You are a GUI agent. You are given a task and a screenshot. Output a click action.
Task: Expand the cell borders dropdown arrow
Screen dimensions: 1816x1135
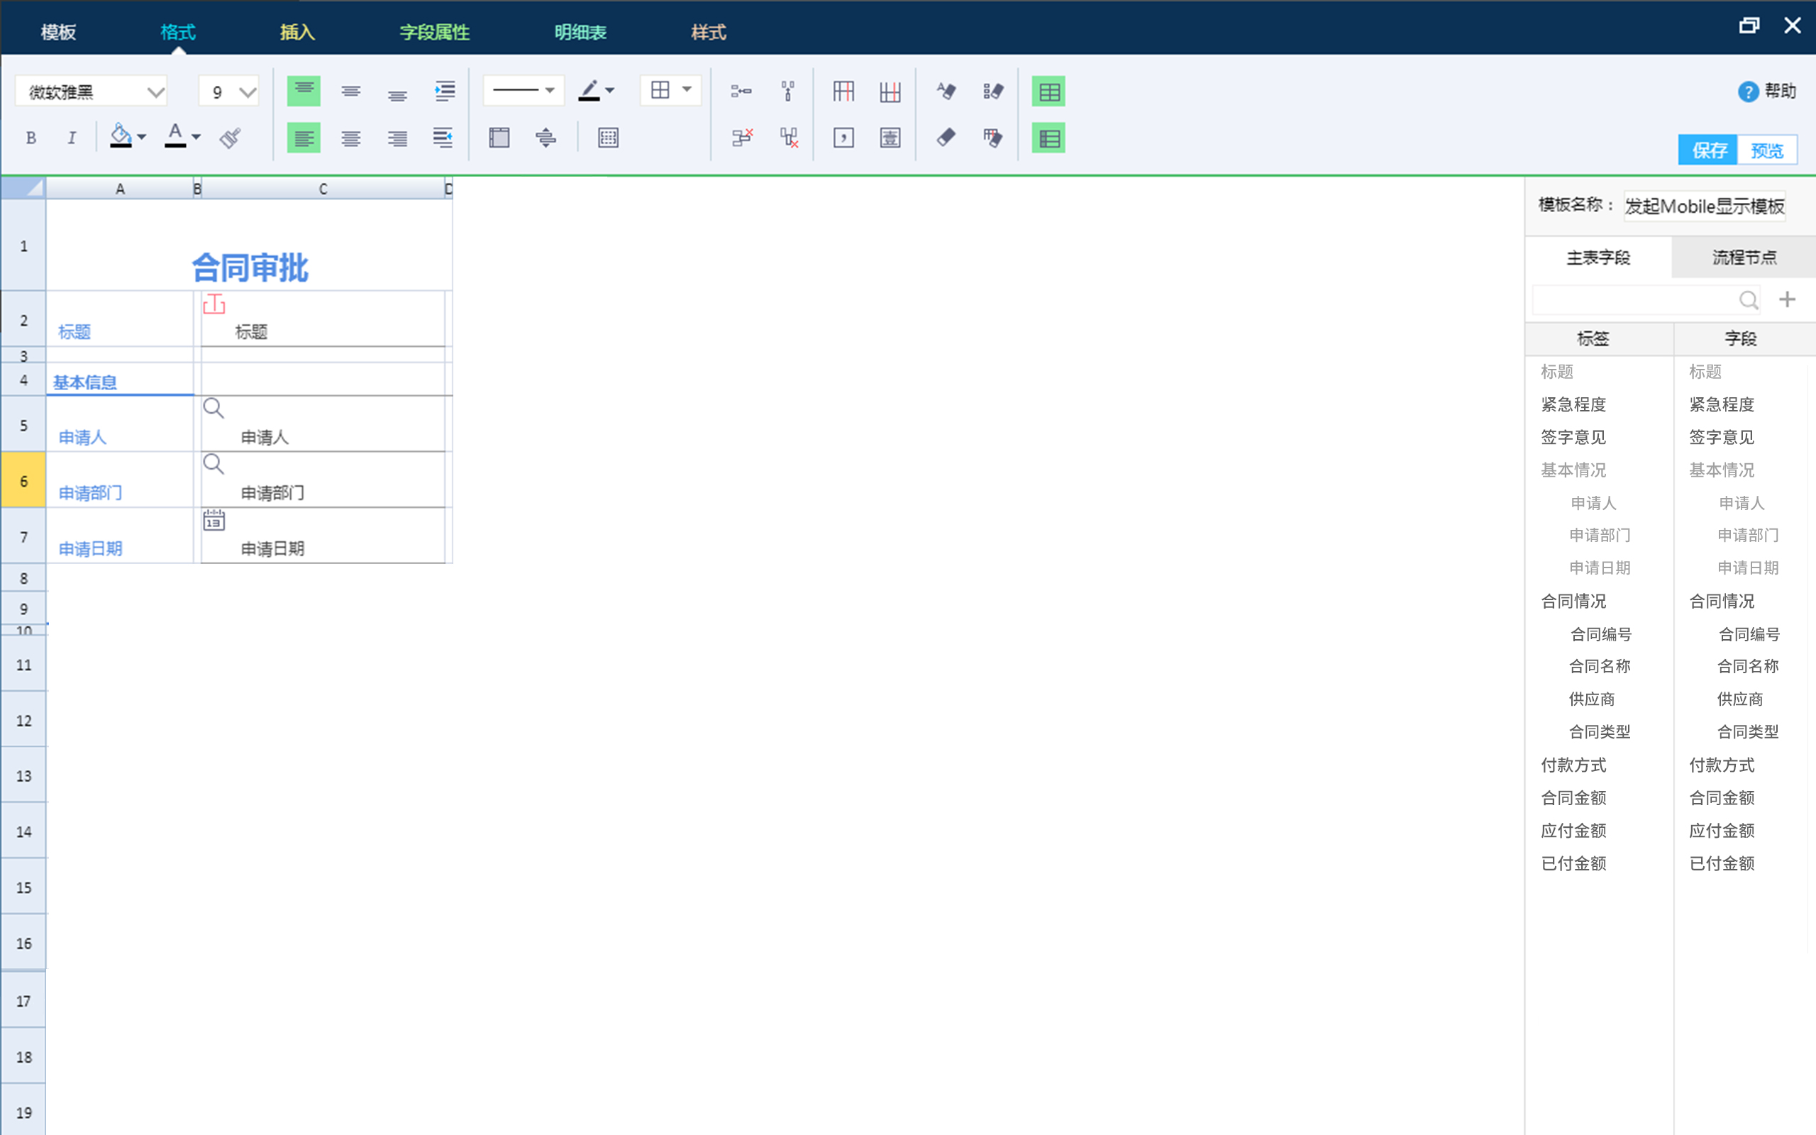click(687, 90)
